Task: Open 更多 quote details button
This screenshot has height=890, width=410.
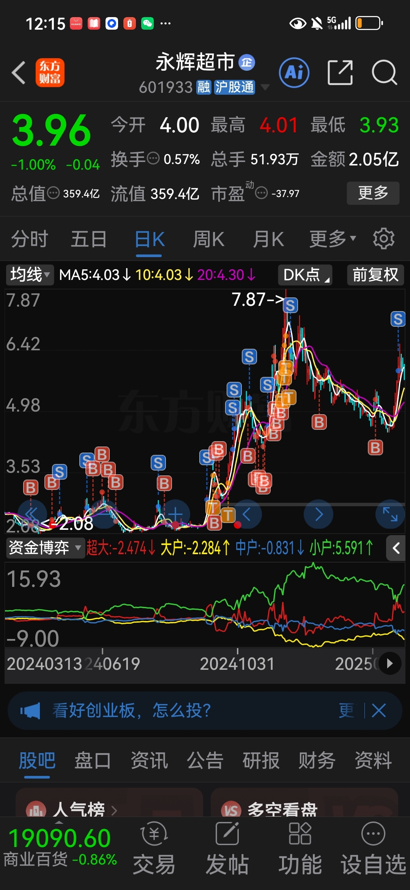Action: tap(373, 193)
